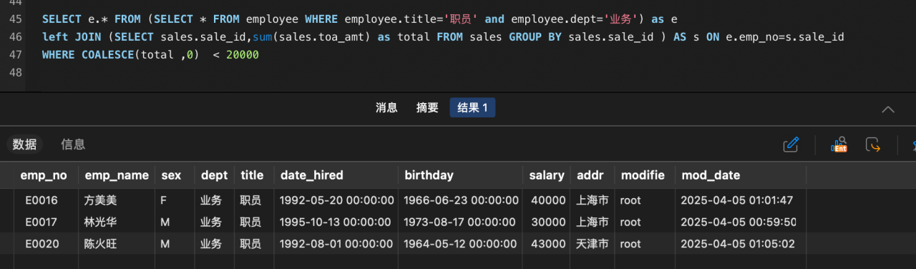Click the export results arrow icon
916x269 pixels.
pyautogui.click(x=872, y=145)
